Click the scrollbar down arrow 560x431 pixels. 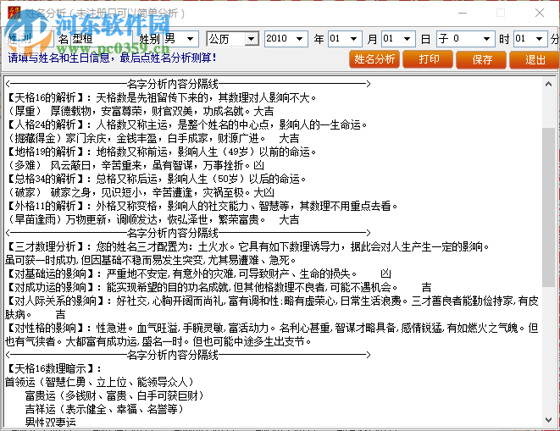549,420
